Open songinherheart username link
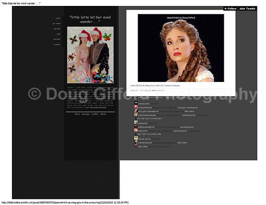This screenshot has width=266, height=205. (x=145, y=108)
